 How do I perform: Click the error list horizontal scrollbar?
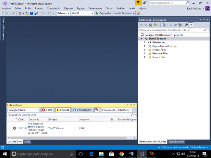(x=68, y=138)
